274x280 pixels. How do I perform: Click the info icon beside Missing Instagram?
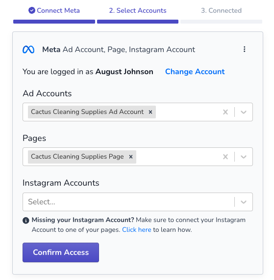(26, 221)
